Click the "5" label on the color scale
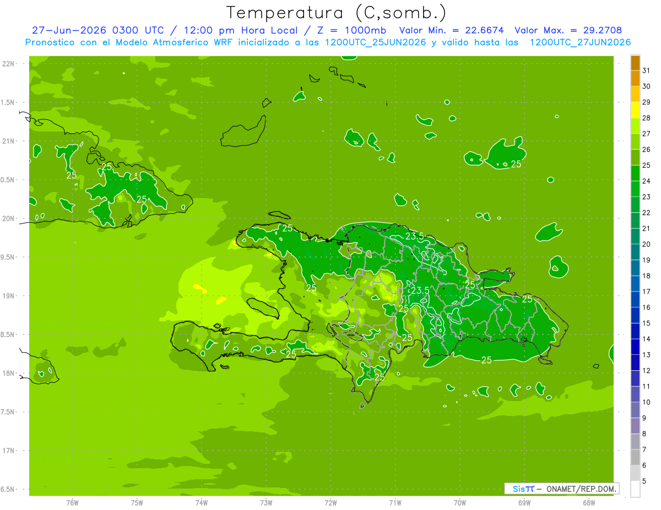This screenshot has height=510, width=661. (x=644, y=481)
